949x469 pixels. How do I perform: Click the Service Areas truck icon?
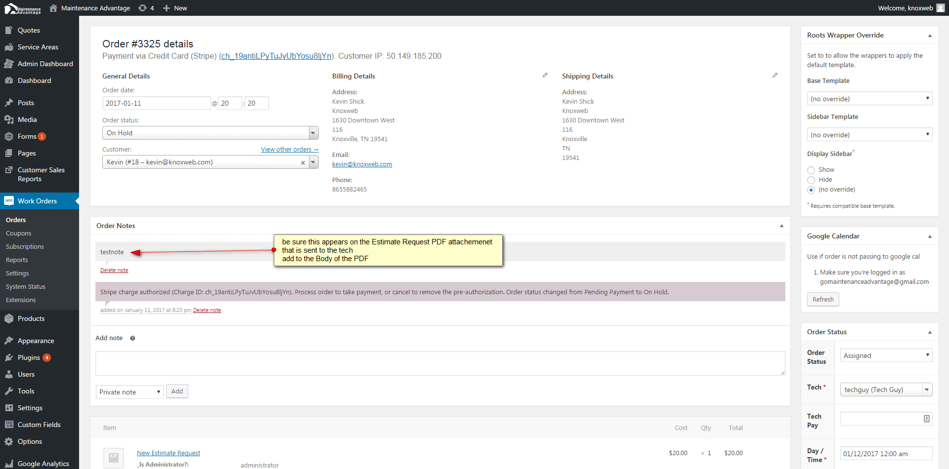[8, 47]
